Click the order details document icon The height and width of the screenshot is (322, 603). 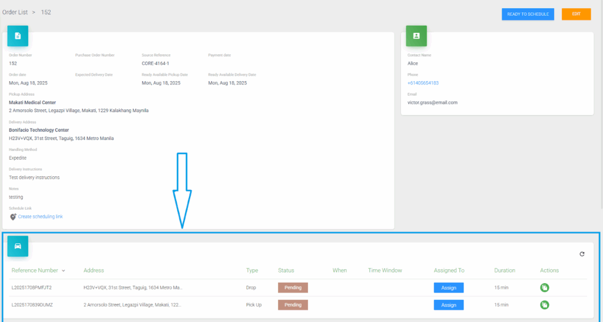pyautogui.click(x=18, y=36)
